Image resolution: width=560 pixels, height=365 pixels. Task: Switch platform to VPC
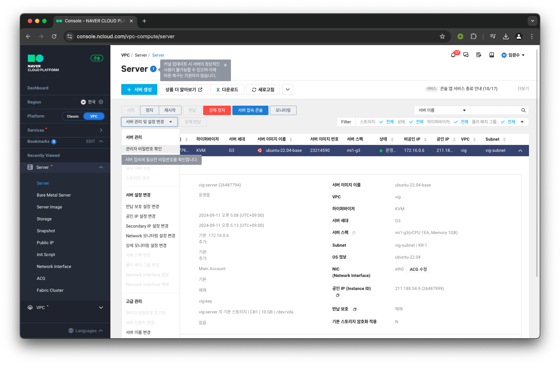(94, 116)
